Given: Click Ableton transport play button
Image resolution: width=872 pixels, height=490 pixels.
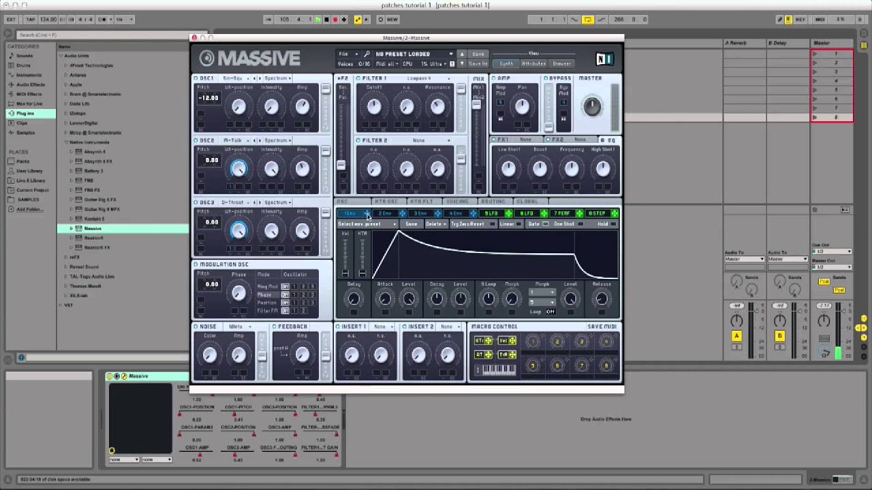Looking at the screenshot, I should click(317, 20).
